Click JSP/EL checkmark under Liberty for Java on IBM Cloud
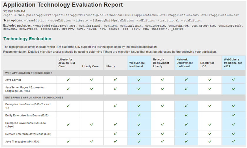Viewport: 247px width, 148px height. pos(68,89)
